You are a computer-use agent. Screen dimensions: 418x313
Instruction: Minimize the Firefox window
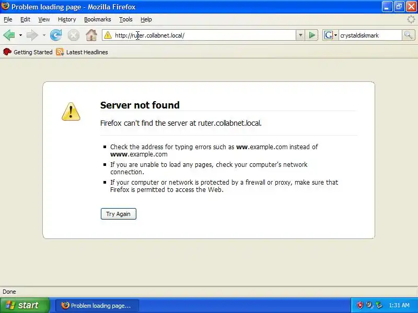coord(387,7)
